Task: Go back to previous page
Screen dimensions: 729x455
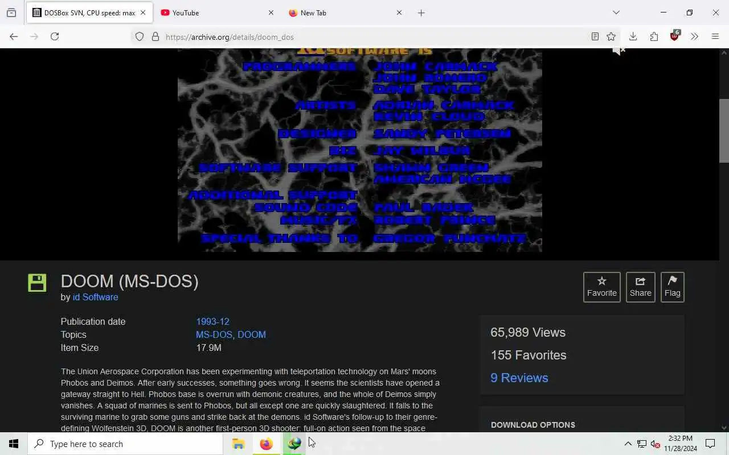Action: [14, 36]
